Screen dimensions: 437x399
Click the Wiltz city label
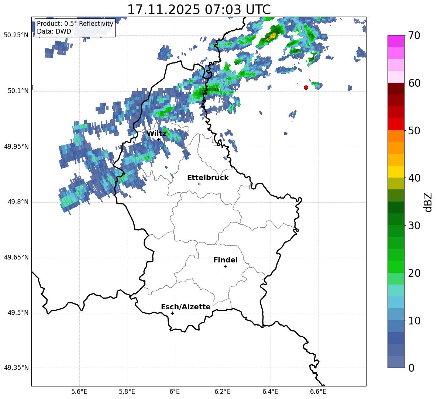(x=156, y=134)
